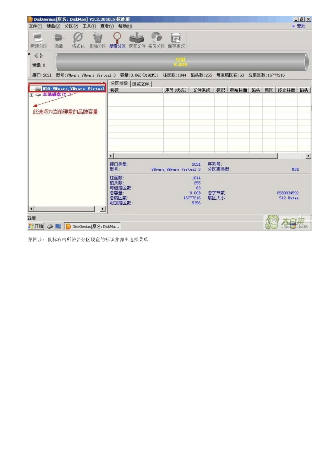Click the 格式化 (format) icon

tap(78, 37)
